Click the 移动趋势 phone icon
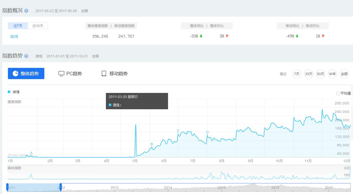The image size is (353, 194). click(104, 73)
